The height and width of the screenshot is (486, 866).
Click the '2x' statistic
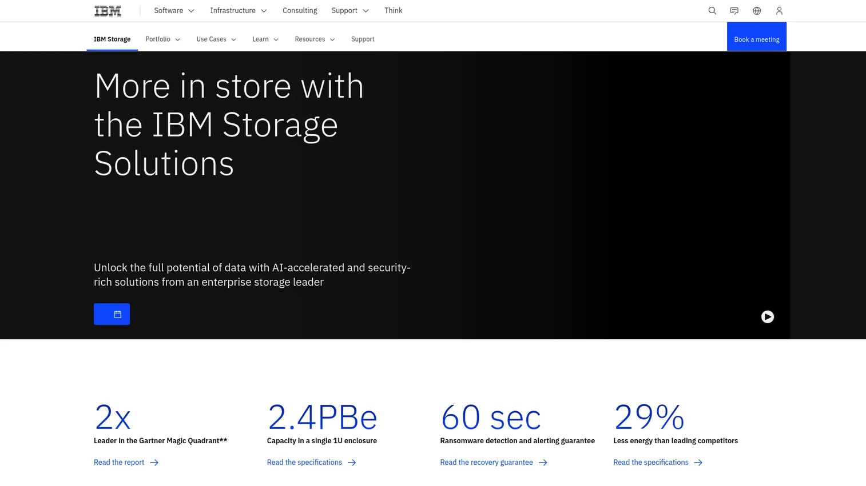point(113,417)
